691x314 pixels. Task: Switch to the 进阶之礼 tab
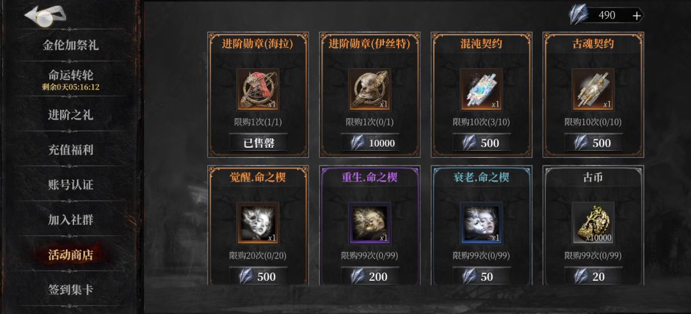click(x=70, y=115)
